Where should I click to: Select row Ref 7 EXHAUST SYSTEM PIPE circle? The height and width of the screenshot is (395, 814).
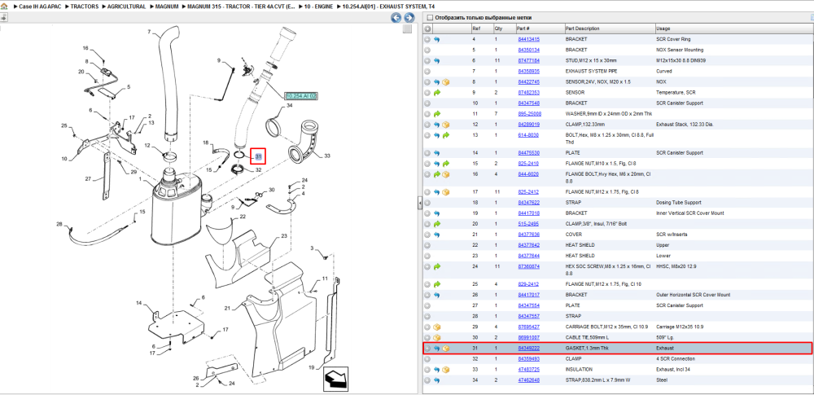pos(428,71)
